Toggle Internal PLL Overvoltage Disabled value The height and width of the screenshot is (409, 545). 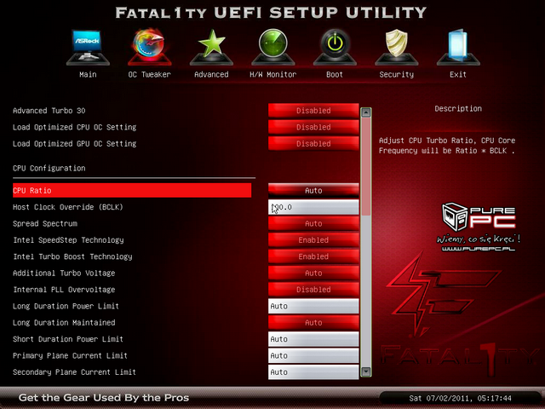[313, 290]
